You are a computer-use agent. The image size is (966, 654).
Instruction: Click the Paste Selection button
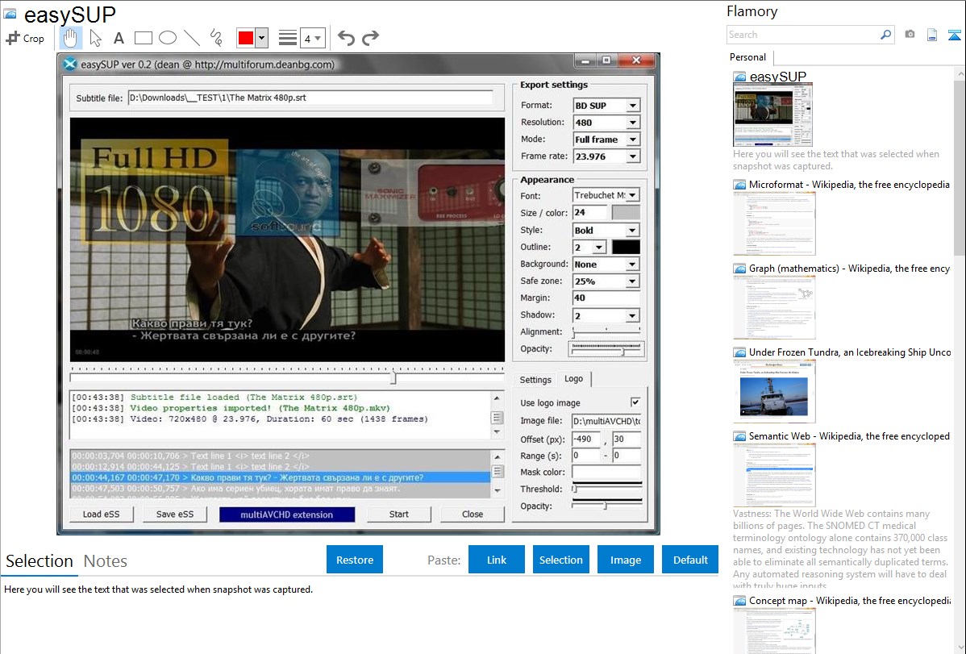pyautogui.click(x=560, y=560)
